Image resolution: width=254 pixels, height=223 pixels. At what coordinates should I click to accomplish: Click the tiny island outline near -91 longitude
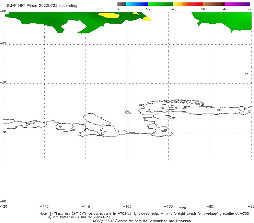(x=246, y=73)
